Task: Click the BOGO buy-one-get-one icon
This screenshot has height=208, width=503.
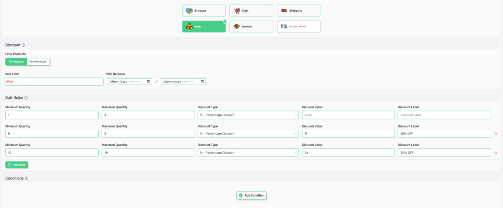Action: (284, 26)
